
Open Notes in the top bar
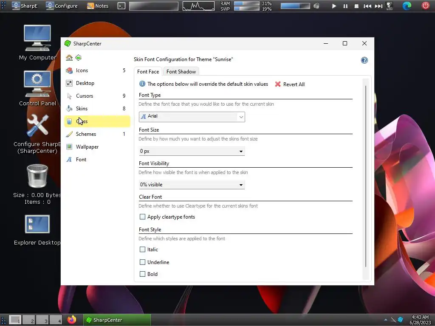(x=98, y=6)
